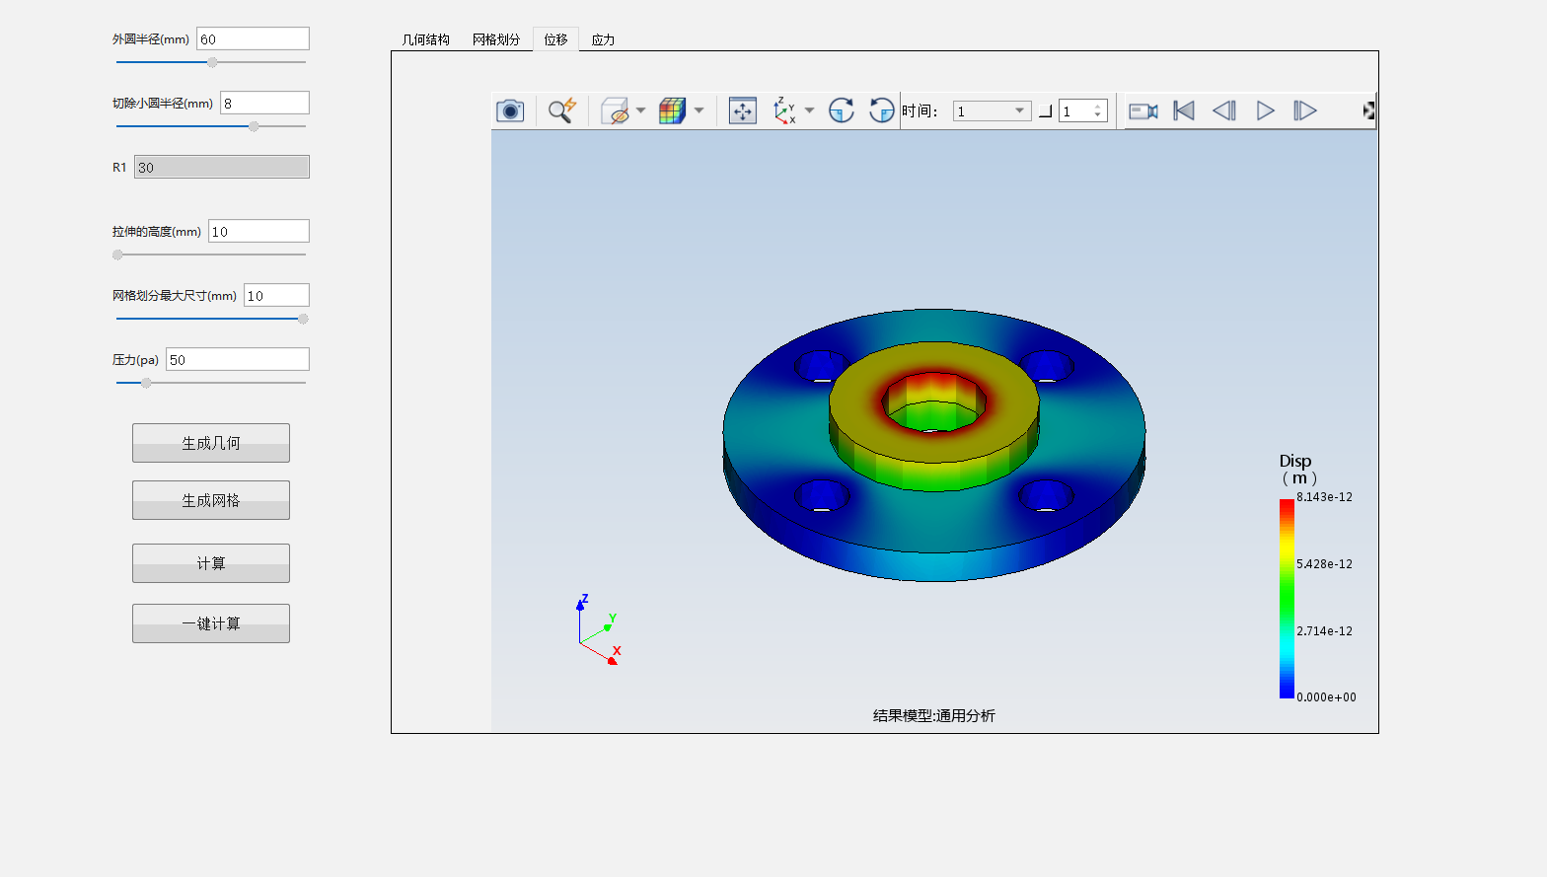Toggle the small checkbox beside the time spinner

pos(1046,111)
